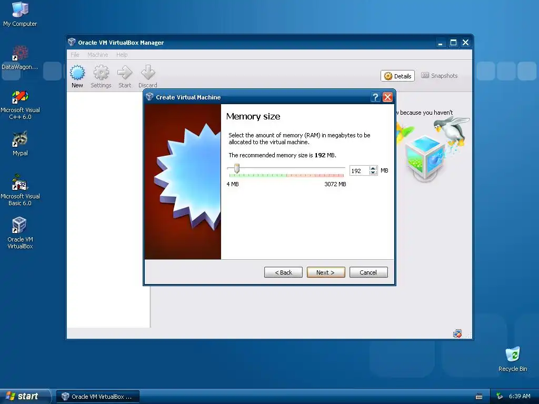Viewport: 539px width, 404px height.
Task: Click the New virtual machine toolbar icon
Action: click(x=77, y=76)
